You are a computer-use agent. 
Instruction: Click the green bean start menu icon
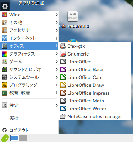5,138
